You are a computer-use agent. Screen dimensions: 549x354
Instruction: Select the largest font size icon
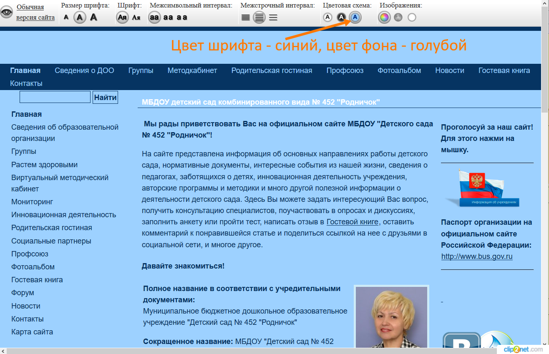94,17
